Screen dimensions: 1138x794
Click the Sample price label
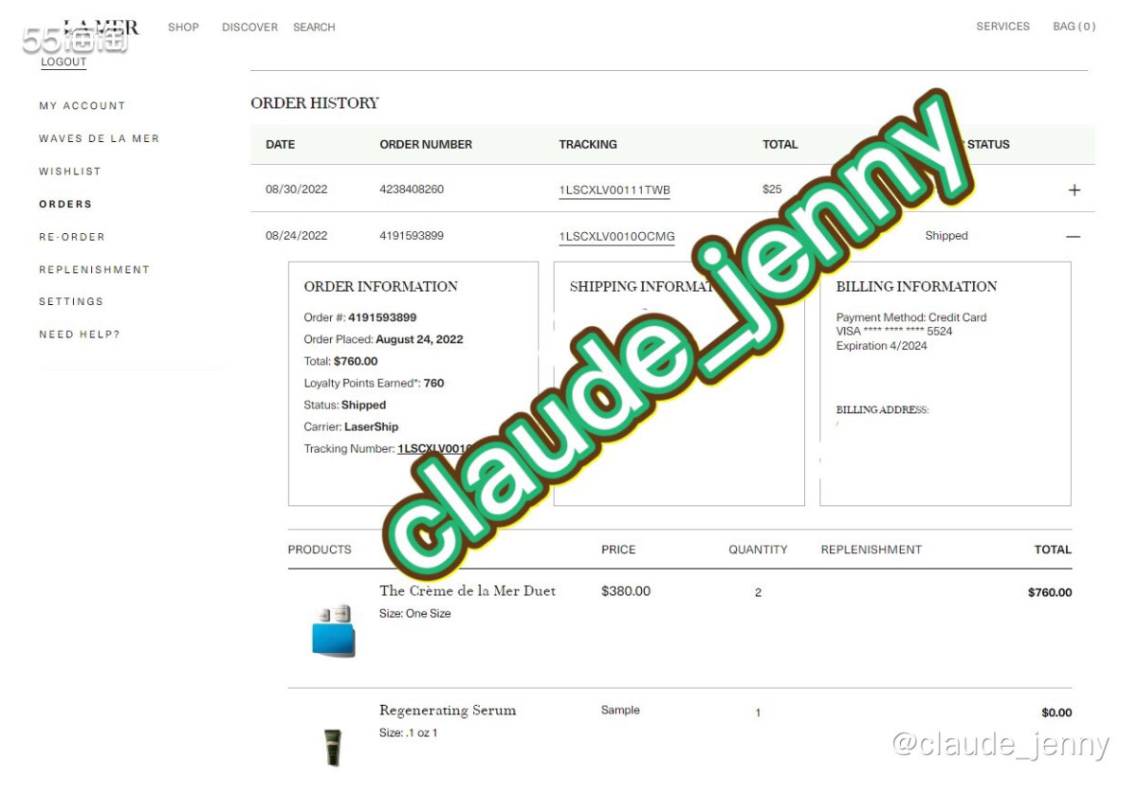tap(620, 711)
